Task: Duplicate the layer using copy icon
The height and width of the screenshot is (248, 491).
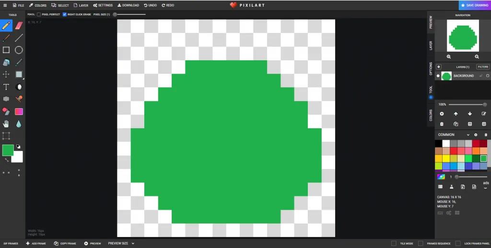Action: coord(456,124)
